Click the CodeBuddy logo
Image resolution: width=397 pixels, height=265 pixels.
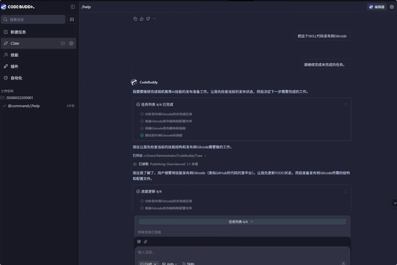[18, 7]
